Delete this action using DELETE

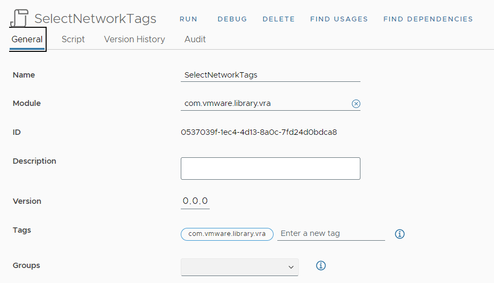[278, 19]
